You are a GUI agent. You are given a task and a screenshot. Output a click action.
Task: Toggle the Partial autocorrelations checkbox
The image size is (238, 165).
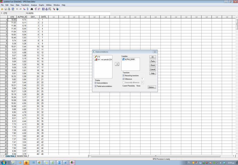click(96, 86)
